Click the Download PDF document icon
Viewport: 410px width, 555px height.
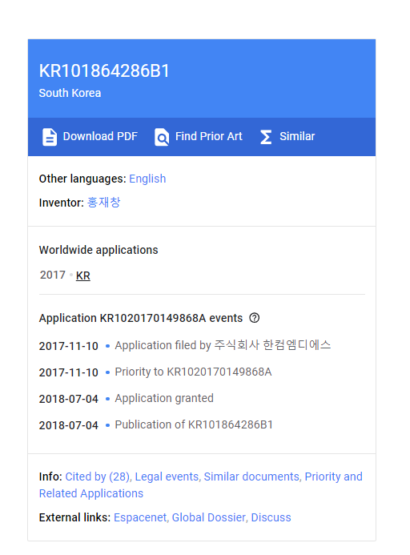click(x=50, y=137)
